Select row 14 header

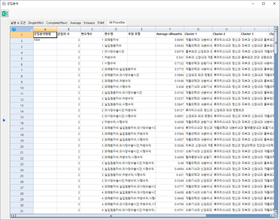[x=22, y=111]
